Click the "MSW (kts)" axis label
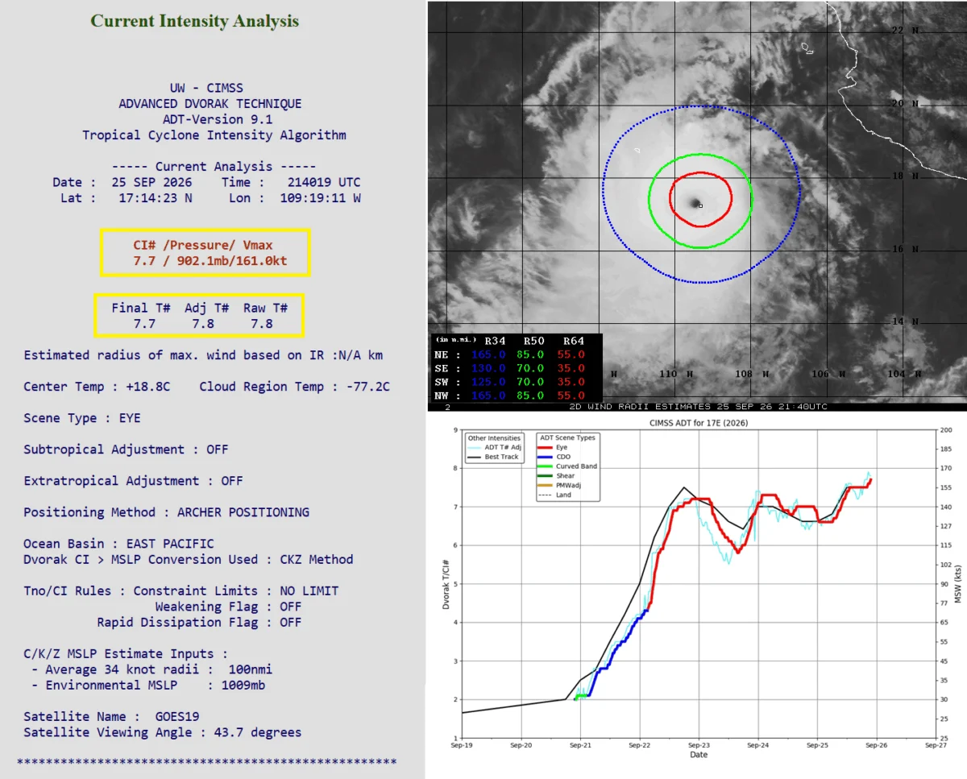967x779 pixels. [957, 583]
